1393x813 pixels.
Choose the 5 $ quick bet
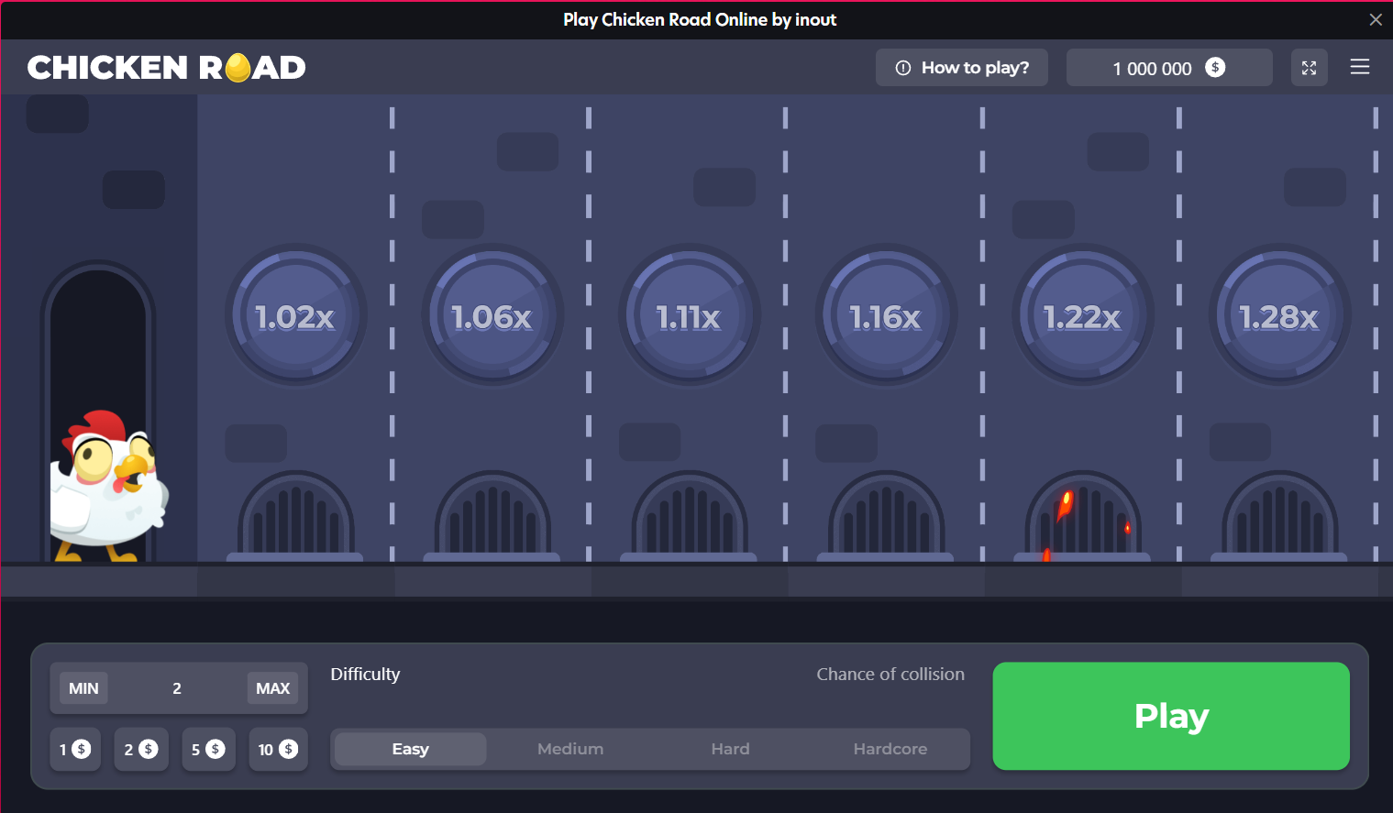208,750
